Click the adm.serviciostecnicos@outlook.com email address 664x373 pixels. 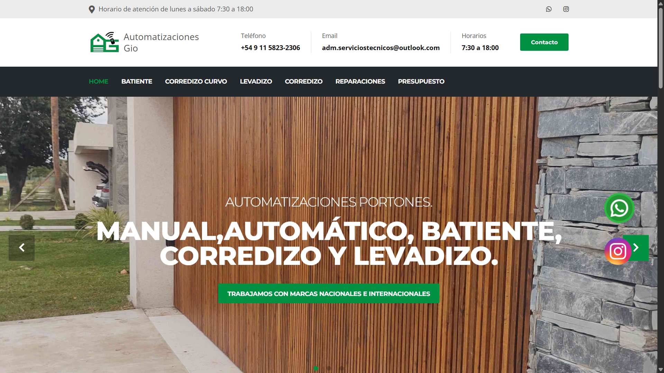pos(381,48)
